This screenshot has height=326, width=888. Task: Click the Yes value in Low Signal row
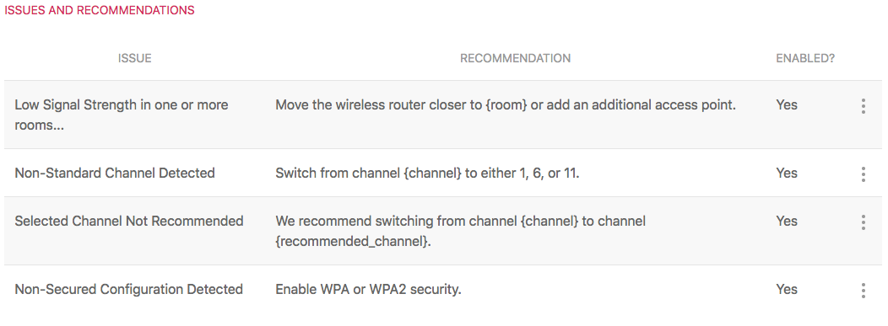coord(787,104)
